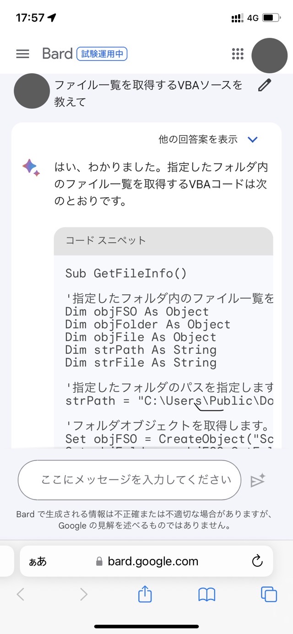The width and height of the screenshot is (293, 634).
Task: Open the Google apps grid
Action: click(238, 54)
